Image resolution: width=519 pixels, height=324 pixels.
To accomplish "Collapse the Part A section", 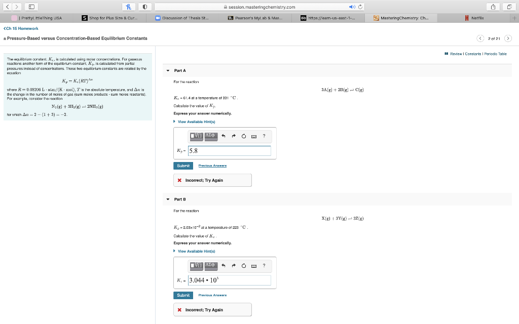I will click(x=168, y=70).
